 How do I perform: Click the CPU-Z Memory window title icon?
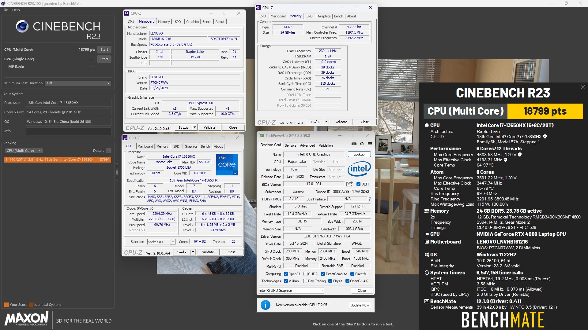(258, 8)
